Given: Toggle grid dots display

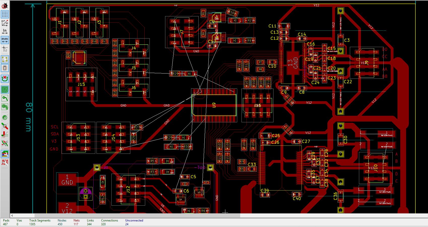Looking at the screenshot, I should 5,14.
